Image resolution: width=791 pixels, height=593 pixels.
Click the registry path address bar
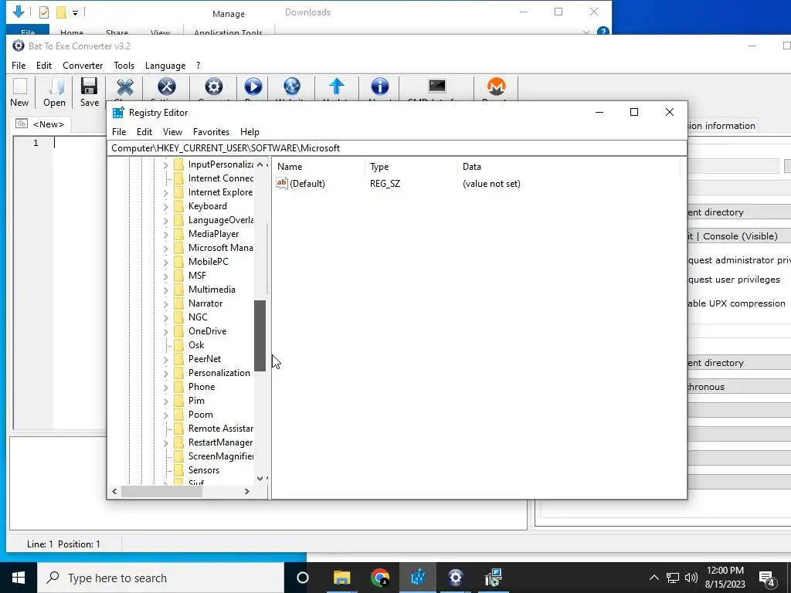(x=397, y=148)
